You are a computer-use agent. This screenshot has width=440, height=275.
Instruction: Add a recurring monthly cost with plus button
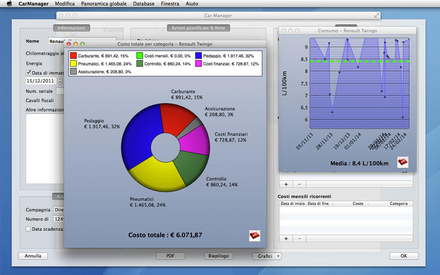click(x=286, y=238)
